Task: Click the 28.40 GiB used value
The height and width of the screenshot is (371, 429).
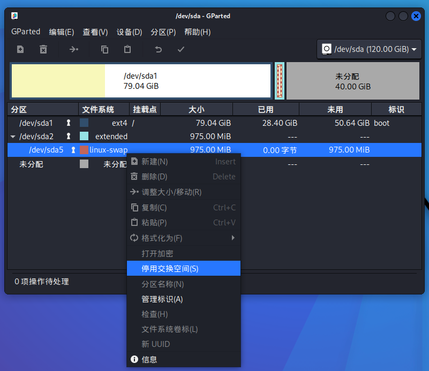Action: (x=280, y=123)
